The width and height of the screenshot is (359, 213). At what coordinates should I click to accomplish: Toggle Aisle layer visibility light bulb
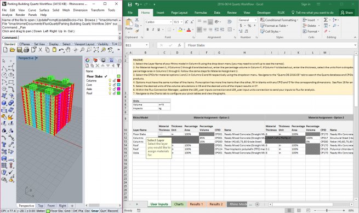[110, 89]
